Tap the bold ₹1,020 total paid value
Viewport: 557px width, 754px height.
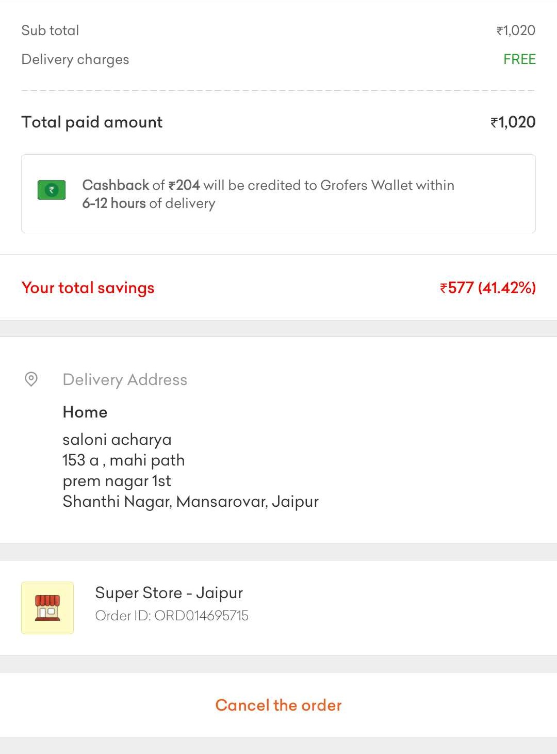(x=513, y=122)
